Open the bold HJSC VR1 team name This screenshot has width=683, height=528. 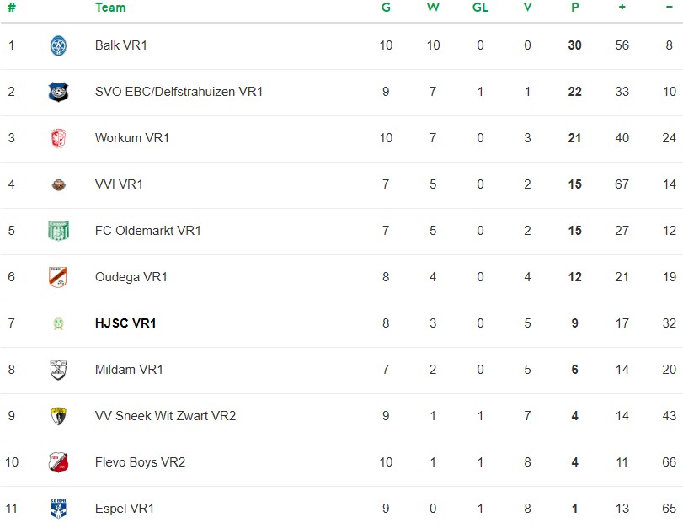click(125, 323)
